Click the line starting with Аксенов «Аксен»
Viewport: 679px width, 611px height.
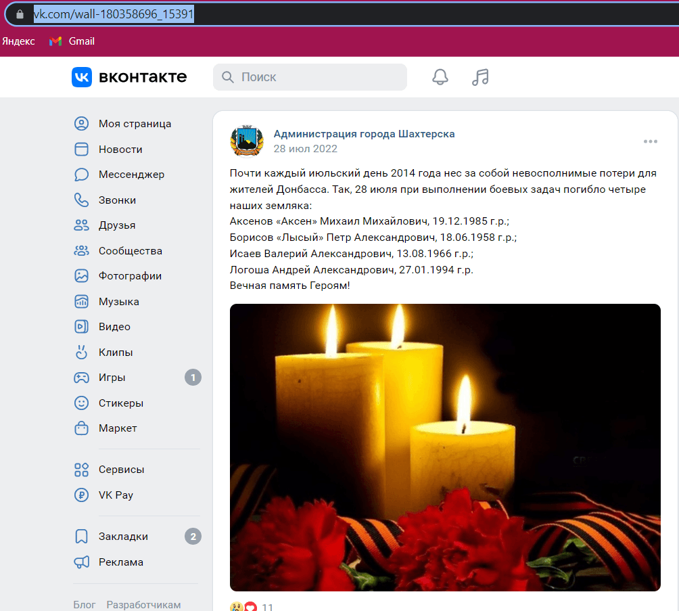coord(369,221)
